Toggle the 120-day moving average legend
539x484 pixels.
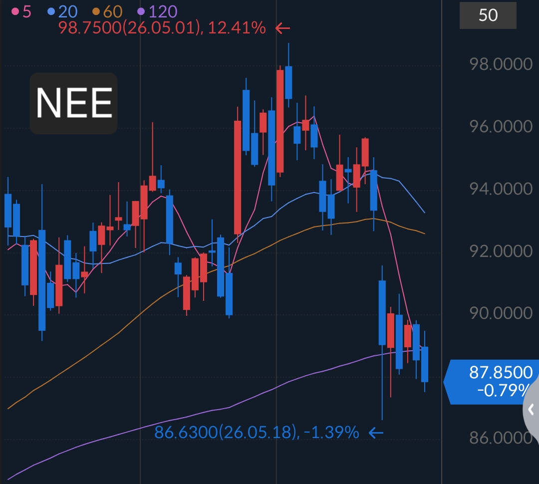coord(157,11)
